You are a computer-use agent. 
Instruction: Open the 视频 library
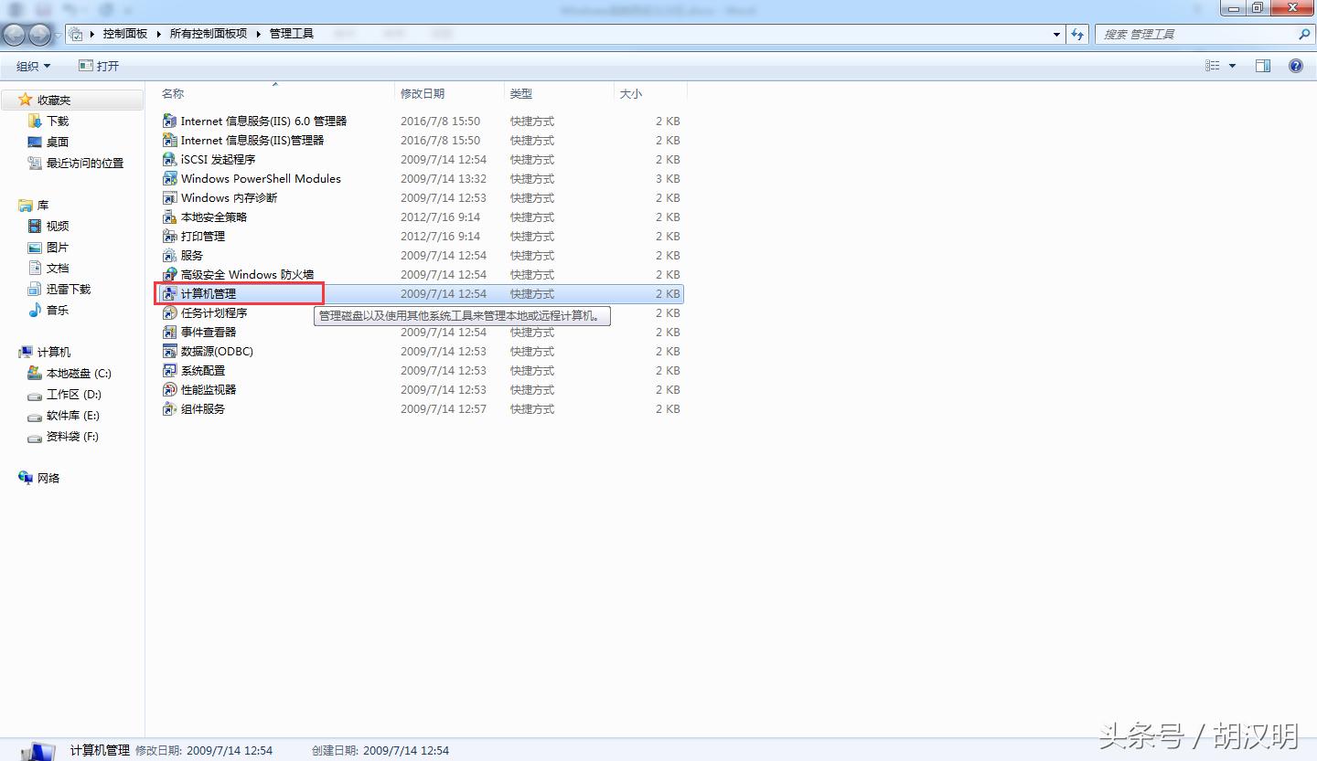[x=58, y=226]
